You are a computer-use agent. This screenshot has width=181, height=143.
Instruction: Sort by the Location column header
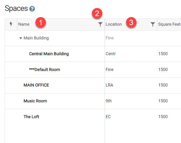pyautogui.click(x=114, y=24)
